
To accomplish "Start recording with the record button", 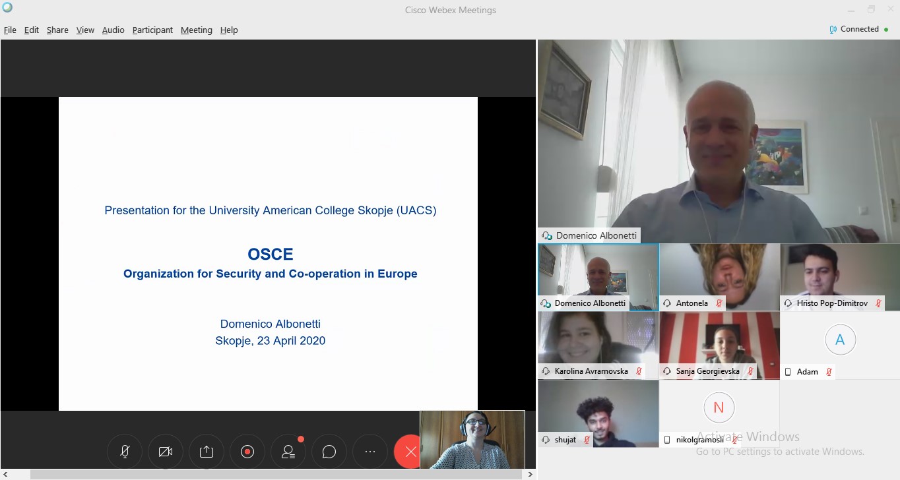I will point(247,452).
